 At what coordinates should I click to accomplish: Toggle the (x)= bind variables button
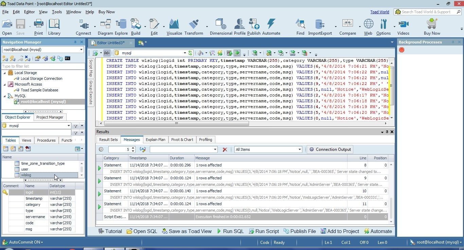coord(107,53)
